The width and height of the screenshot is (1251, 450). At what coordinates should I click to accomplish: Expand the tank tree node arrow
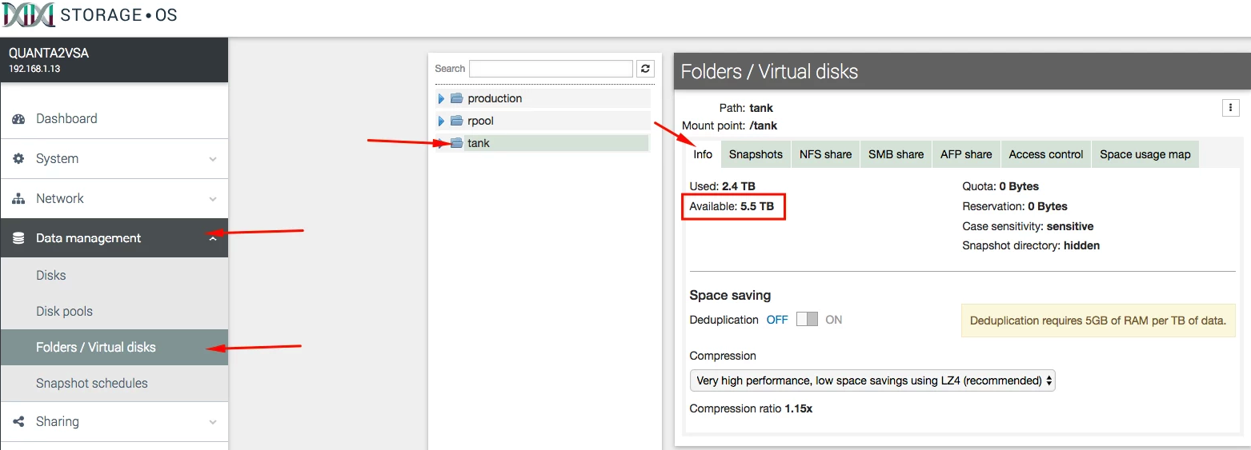pyautogui.click(x=441, y=143)
